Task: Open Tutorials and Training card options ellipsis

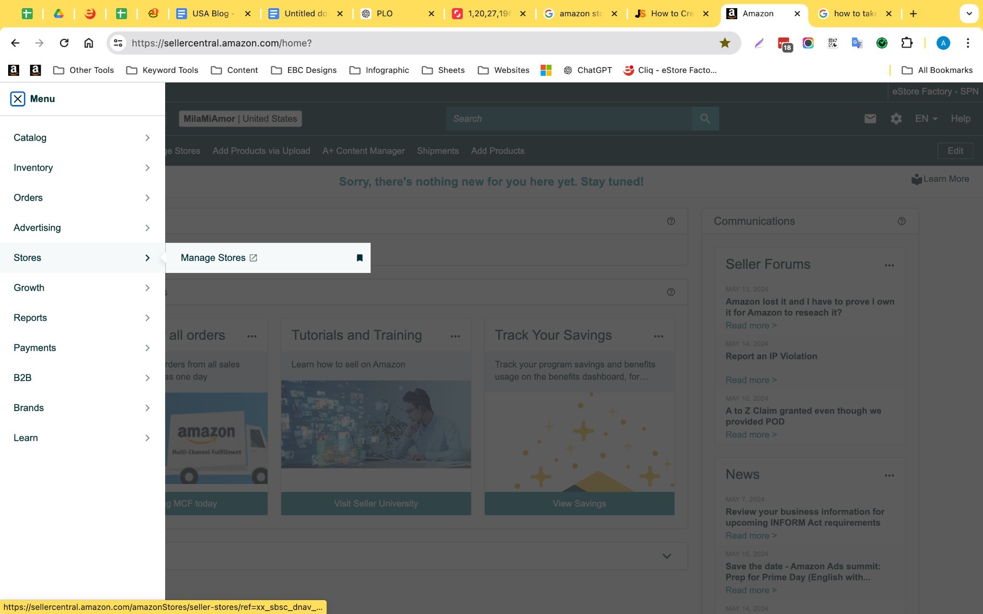Action: [456, 336]
